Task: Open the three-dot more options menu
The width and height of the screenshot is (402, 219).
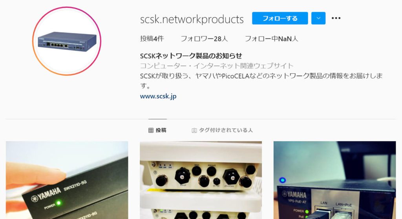Action: (336, 18)
